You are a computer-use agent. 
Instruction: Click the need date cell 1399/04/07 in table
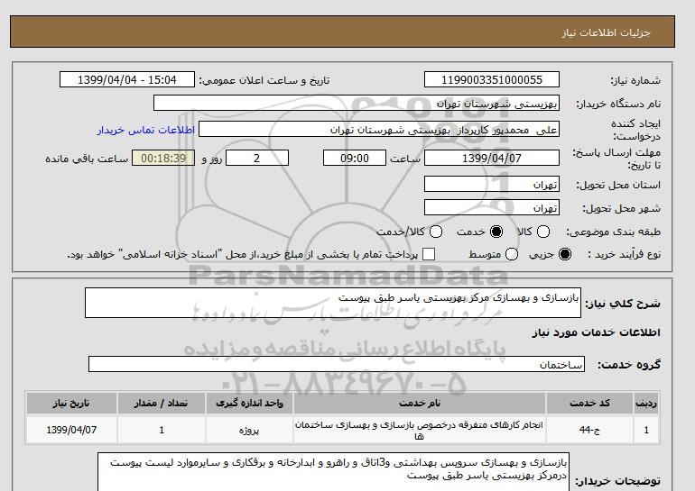click(71, 430)
